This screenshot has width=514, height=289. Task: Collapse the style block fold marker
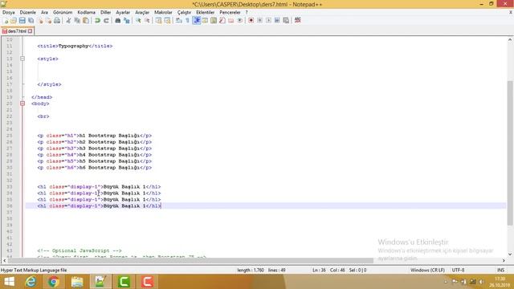(x=22, y=59)
